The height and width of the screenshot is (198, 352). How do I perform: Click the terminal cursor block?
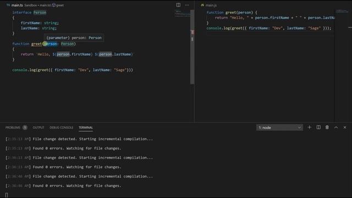7,195
